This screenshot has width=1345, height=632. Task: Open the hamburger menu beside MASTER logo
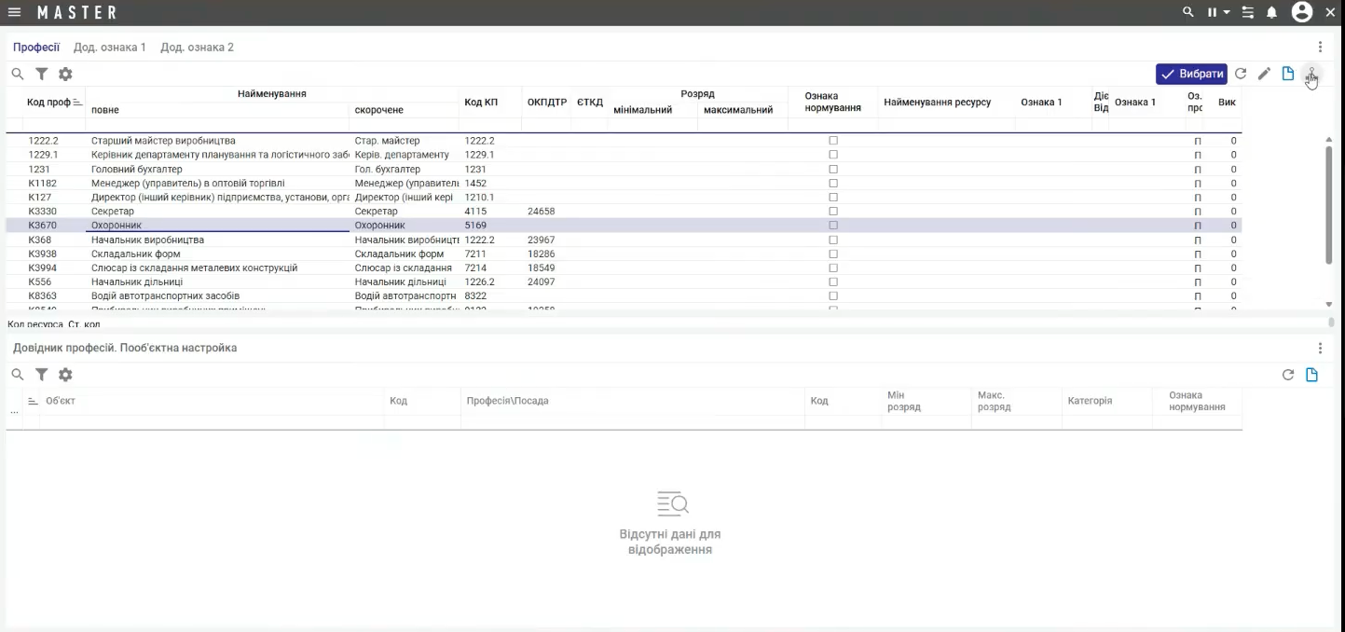(14, 12)
